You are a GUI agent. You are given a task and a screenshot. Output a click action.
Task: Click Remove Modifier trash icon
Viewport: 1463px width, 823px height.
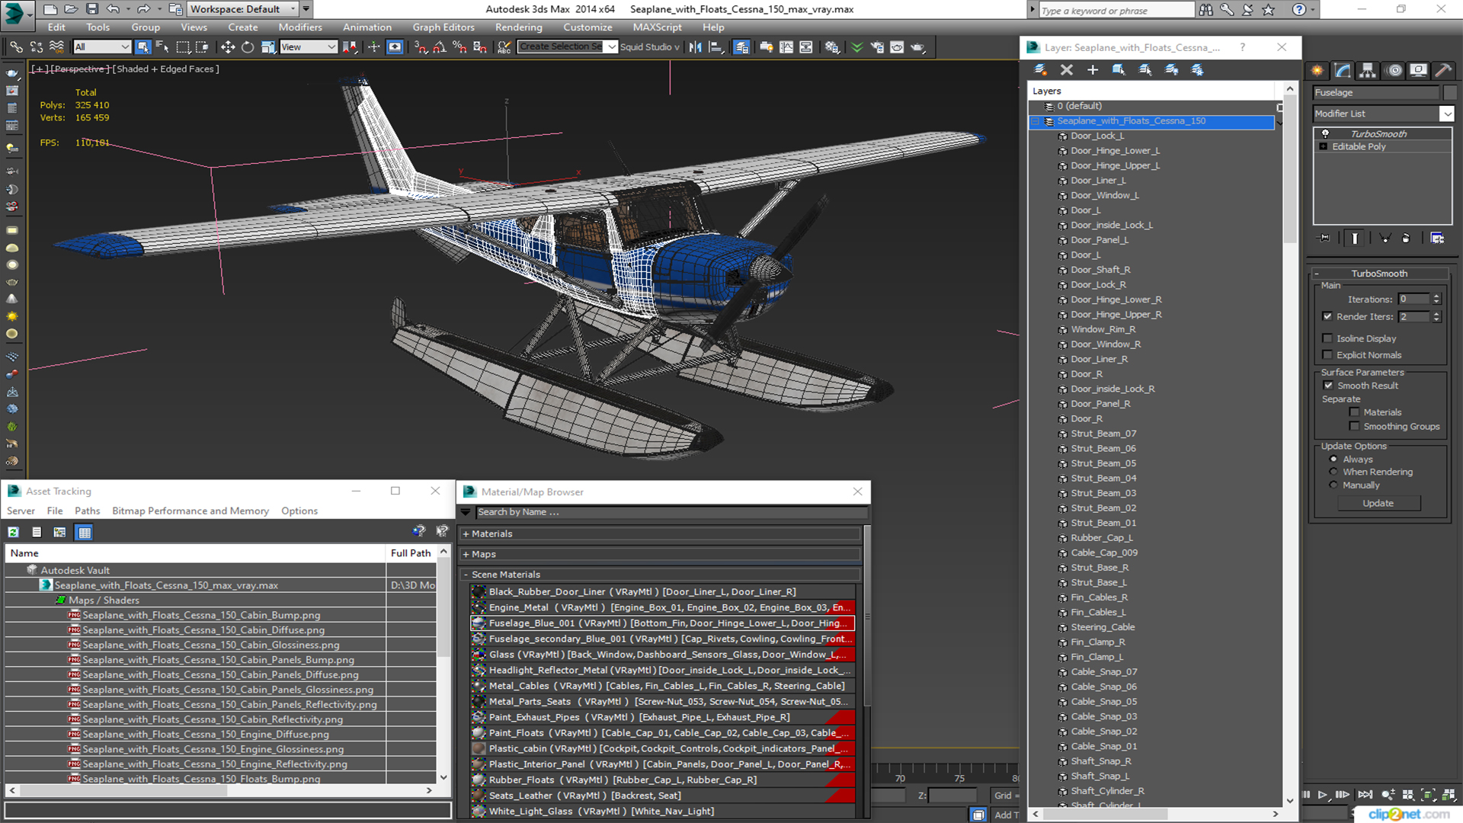tap(1406, 239)
